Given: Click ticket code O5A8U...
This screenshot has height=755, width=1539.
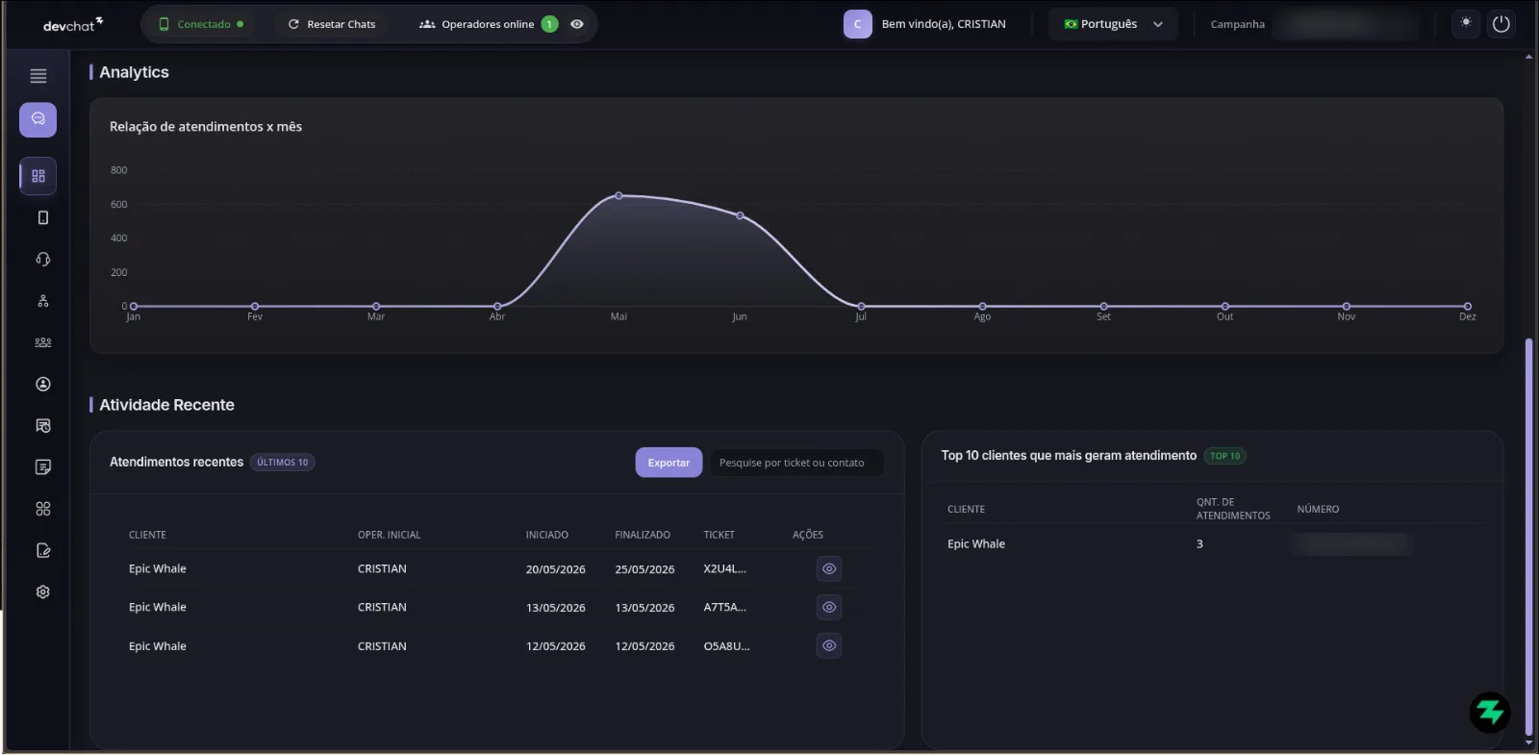Looking at the screenshot, I should point(726,646).
